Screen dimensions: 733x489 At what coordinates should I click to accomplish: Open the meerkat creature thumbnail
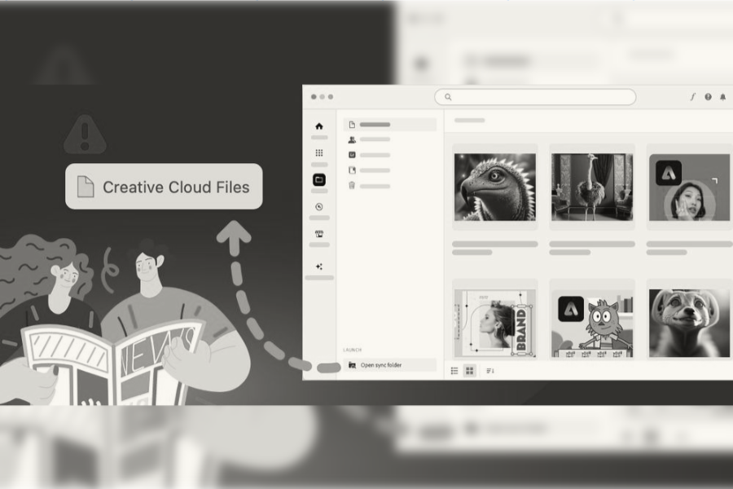point(690,323)
